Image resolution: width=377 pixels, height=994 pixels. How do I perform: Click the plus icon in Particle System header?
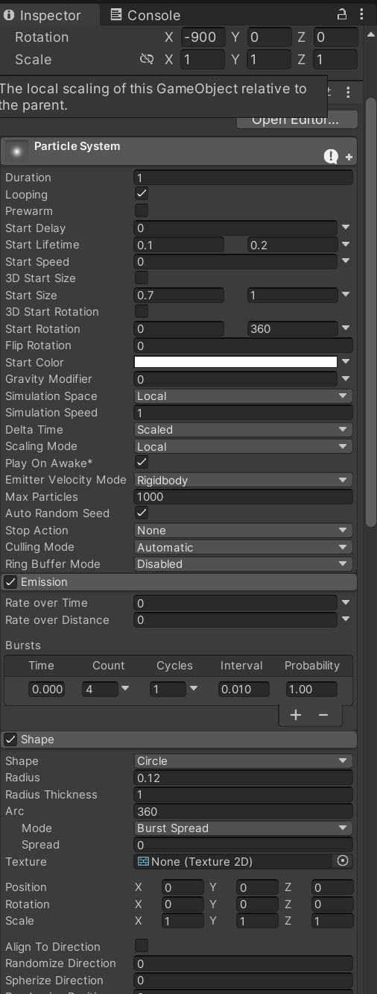pyautogui.click(x=349, y=157)
